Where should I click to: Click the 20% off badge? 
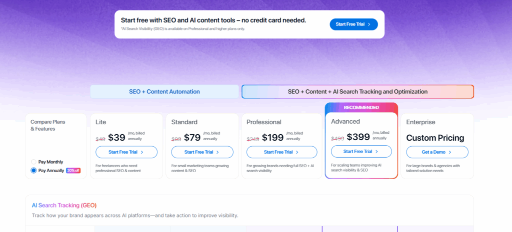tap(73, 170)
